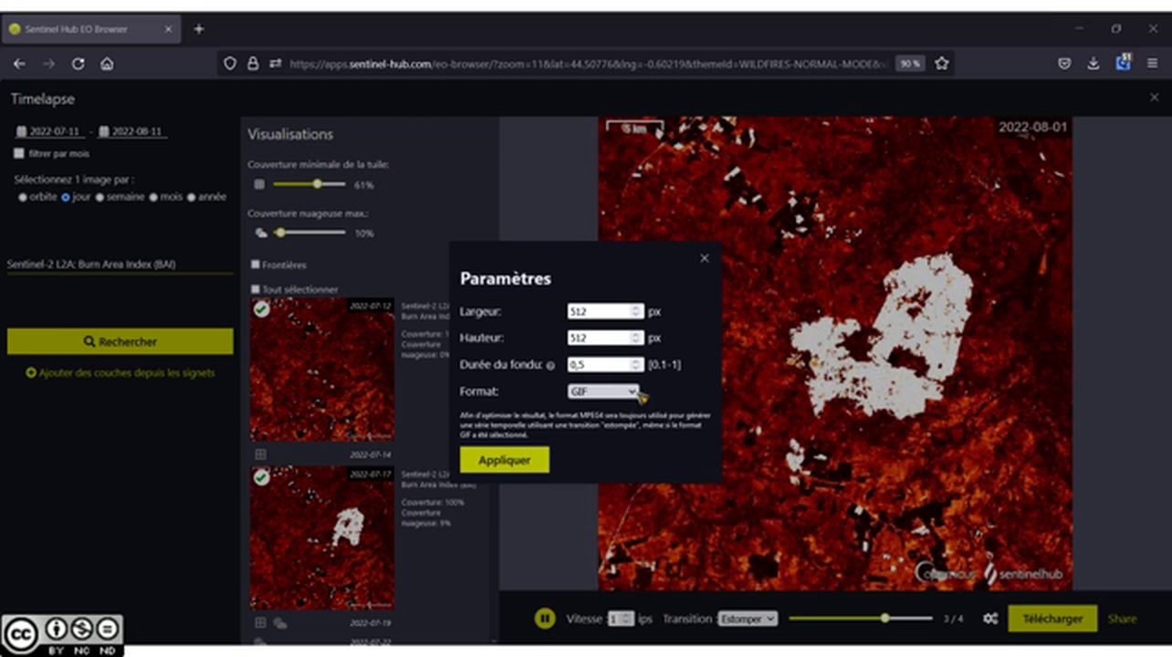Open a new browser tab
The width and height of the screenshot is (1172, 657).
(x=199, y=28)
